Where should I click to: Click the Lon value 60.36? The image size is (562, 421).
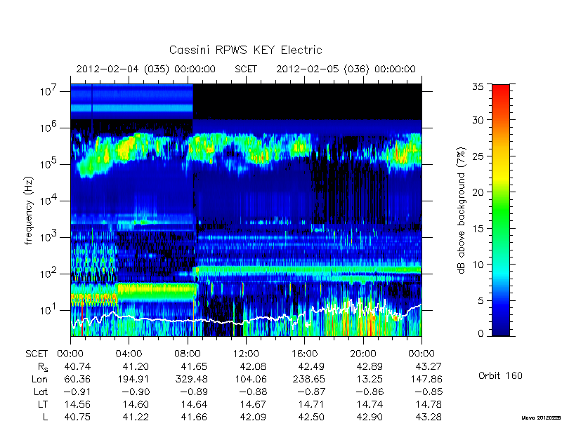click(77, 379)
